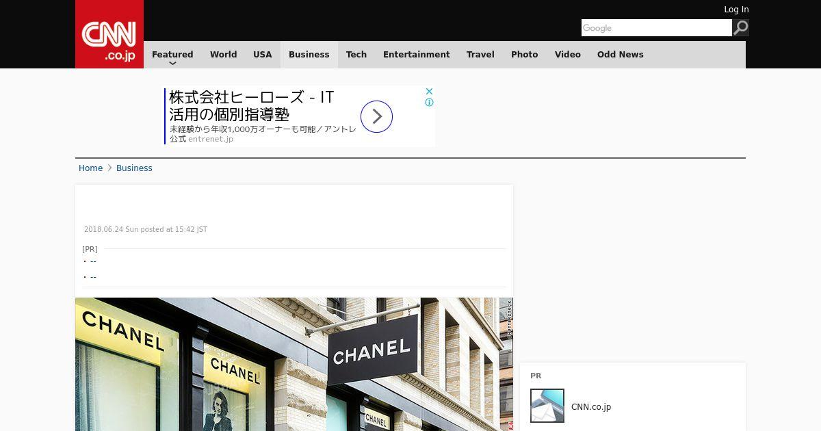Click the search magnifier icon
Viewport: 821px width, 431px height.
741,28
